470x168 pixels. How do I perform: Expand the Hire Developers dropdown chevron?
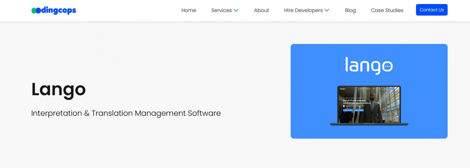click(327, 10)
